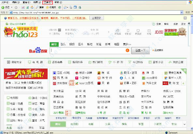Click the Home house icon in toolbar
The height and width of the screenshot is (134, 193).
tap(32, 7)
